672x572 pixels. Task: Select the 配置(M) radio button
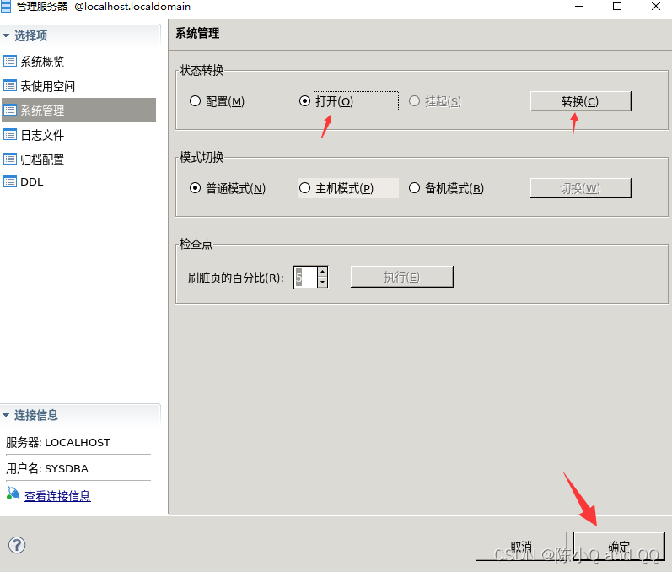pos(195,101)
